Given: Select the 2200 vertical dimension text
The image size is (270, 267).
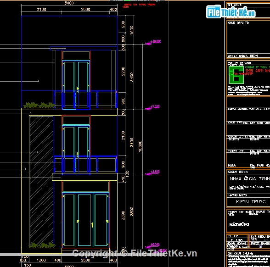Looking at the screenshot, I should [x=123, y=71].
